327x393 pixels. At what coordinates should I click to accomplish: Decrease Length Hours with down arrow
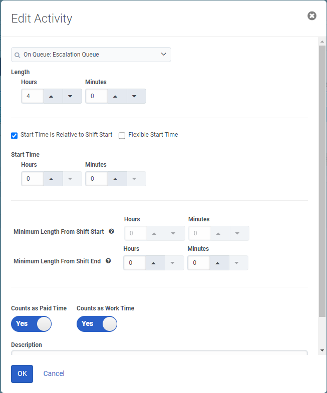pyautogui.click(x=71, y=96)
